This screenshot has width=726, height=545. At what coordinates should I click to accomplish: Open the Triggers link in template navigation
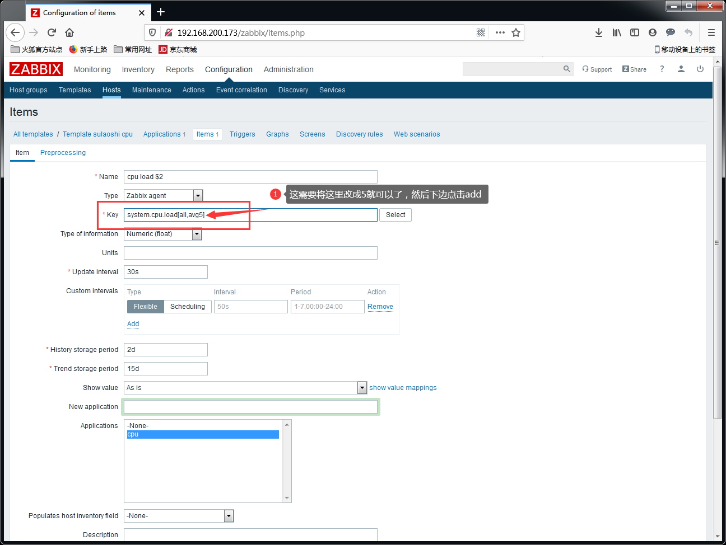242,134
